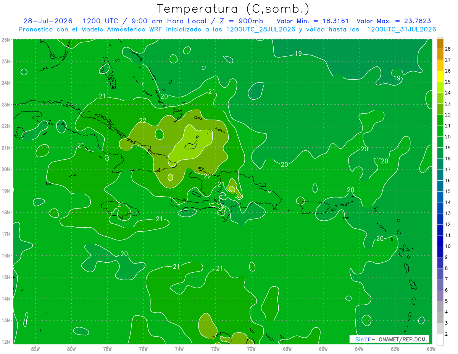
Task: Click legend value 8
Action: [x=446, y=268]
